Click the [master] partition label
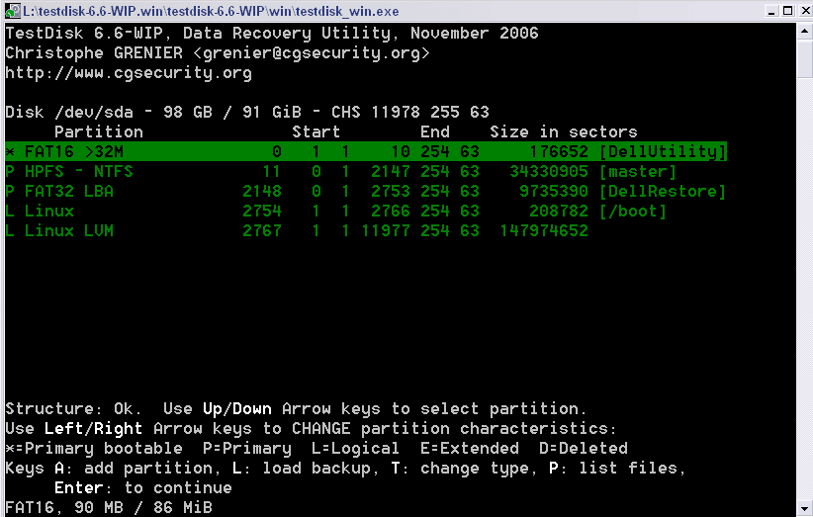The height and width of the screenshot is (517, 813). pos(638,171)
